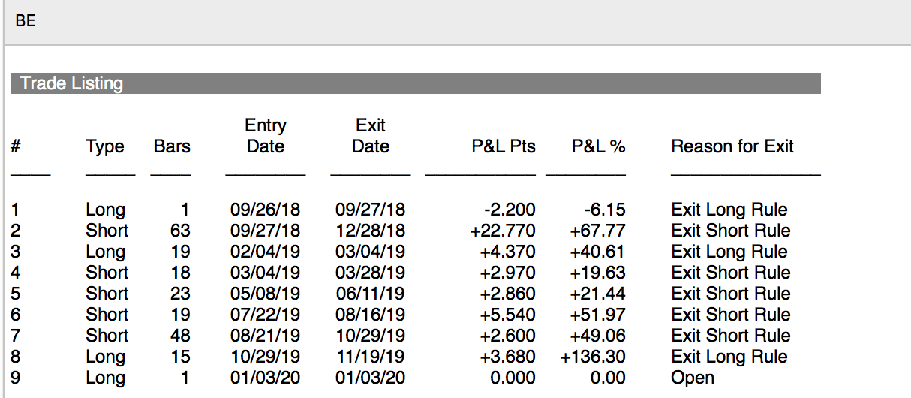The height and width of the screenshot is (398, 911).
Task: Click the Exit Date column header
Action: (370, 136)
